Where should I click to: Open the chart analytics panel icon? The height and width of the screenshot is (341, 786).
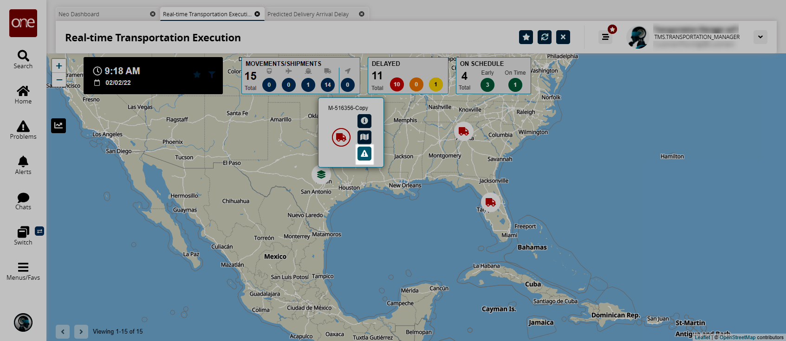[58, 125]
